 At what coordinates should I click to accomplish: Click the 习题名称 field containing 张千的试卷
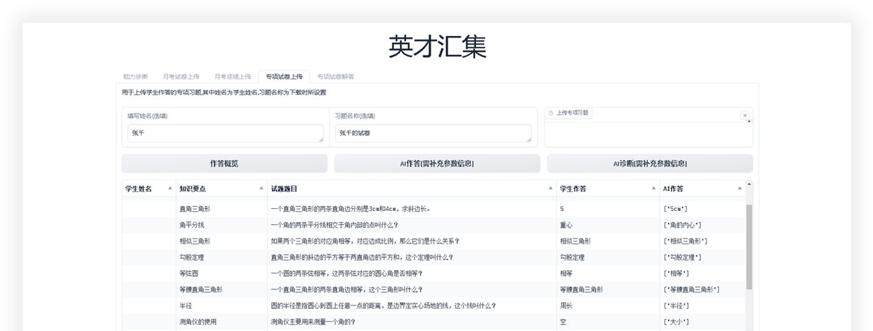pyautogui.click(x=433, y=133)
